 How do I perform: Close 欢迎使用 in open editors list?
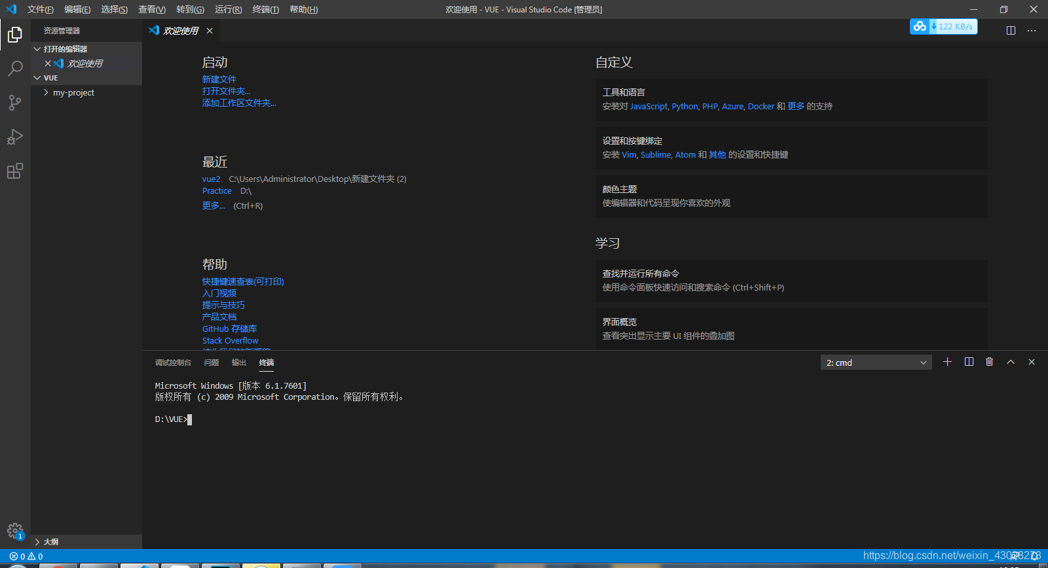(48, 63)
